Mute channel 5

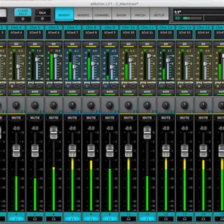point(35,118)
